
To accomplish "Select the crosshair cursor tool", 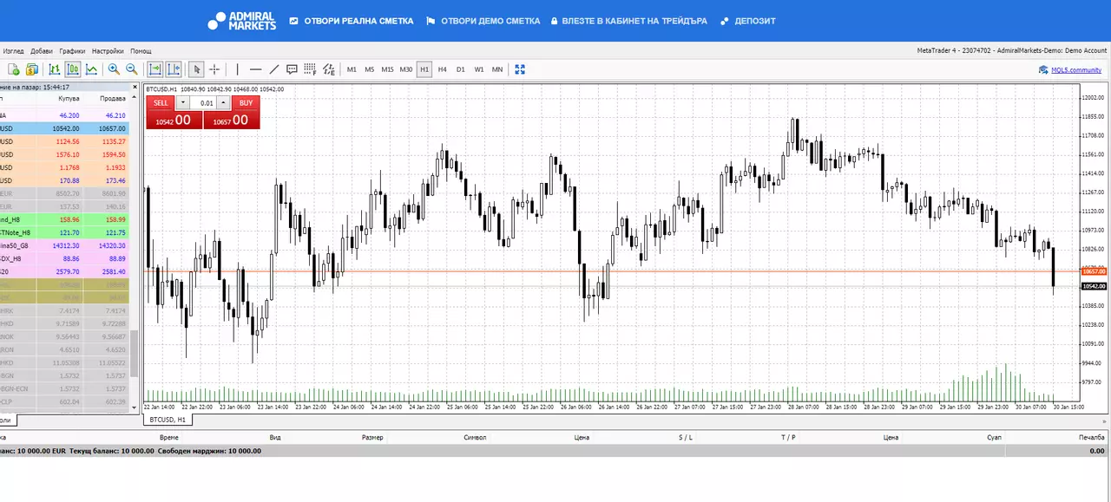I will coord(214,69).
